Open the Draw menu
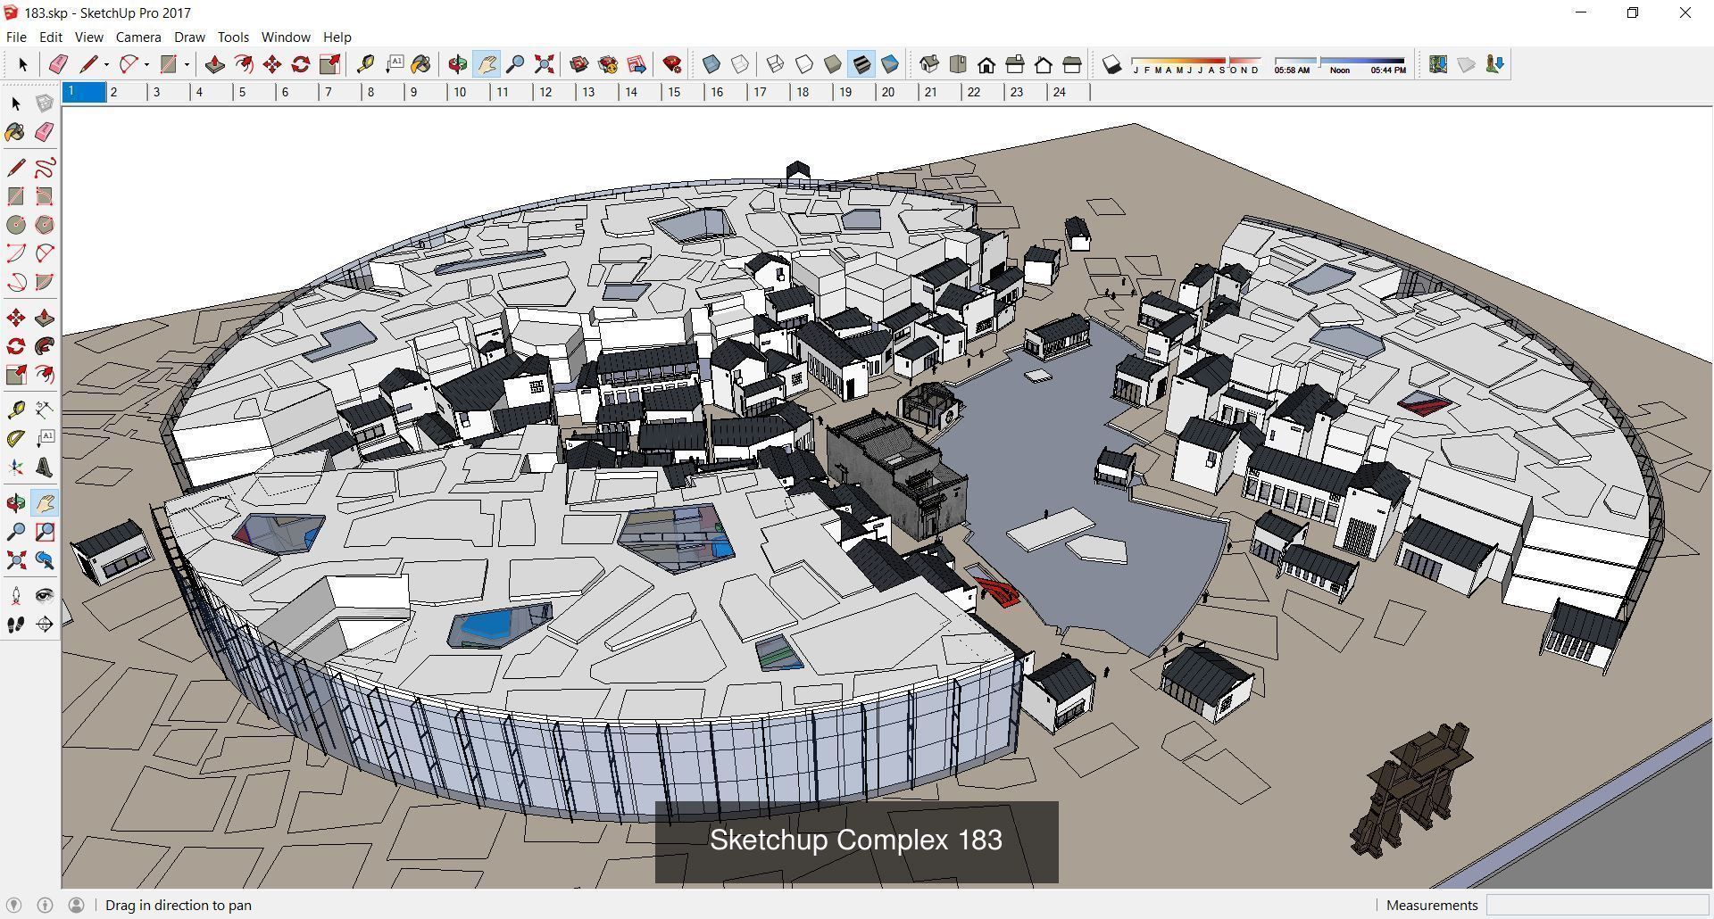Screen dimensions: 1714x919 [x=189, y=37]
